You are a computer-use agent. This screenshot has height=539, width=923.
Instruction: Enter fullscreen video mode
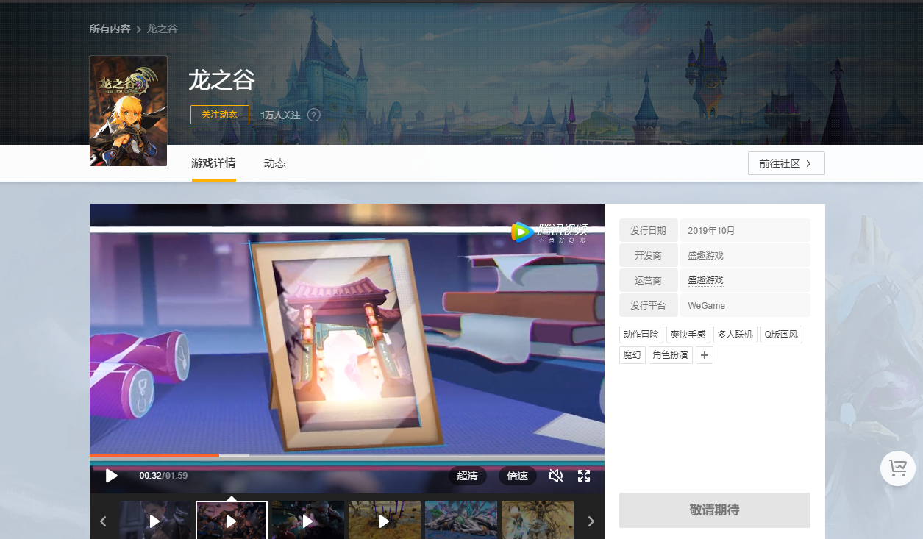pos(584,476)
